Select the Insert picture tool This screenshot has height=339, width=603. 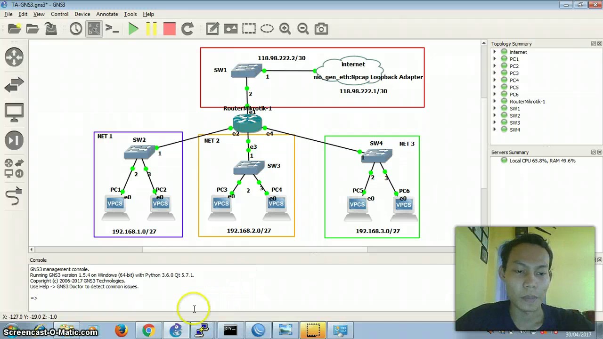[x=231, y=29]
